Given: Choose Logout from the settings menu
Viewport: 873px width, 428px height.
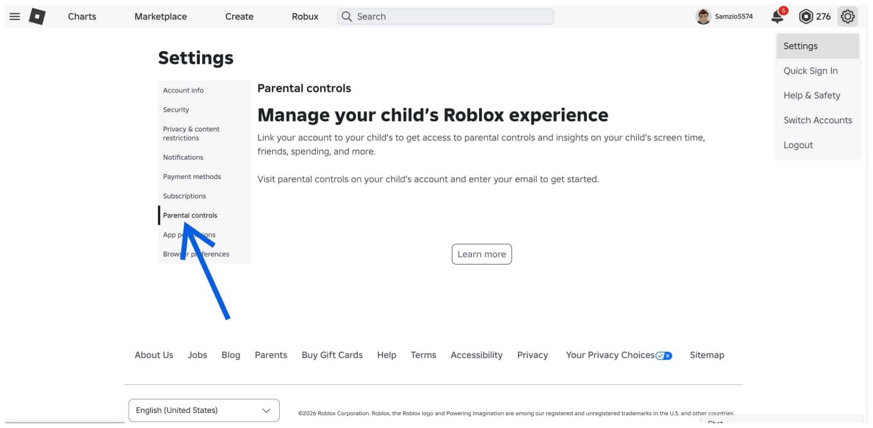Looking at the screenshot, I should [x=798, y=145].
